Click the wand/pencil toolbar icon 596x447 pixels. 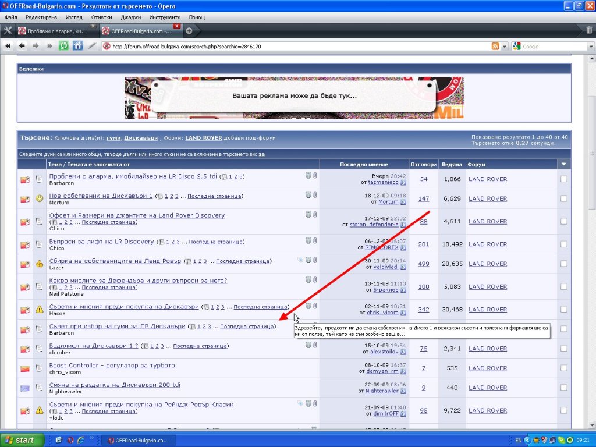92,46
